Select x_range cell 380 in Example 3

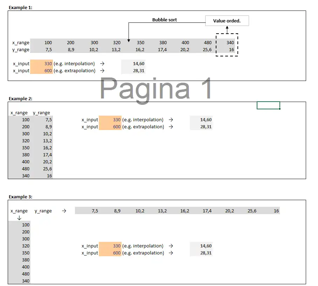tap(19, 260)
